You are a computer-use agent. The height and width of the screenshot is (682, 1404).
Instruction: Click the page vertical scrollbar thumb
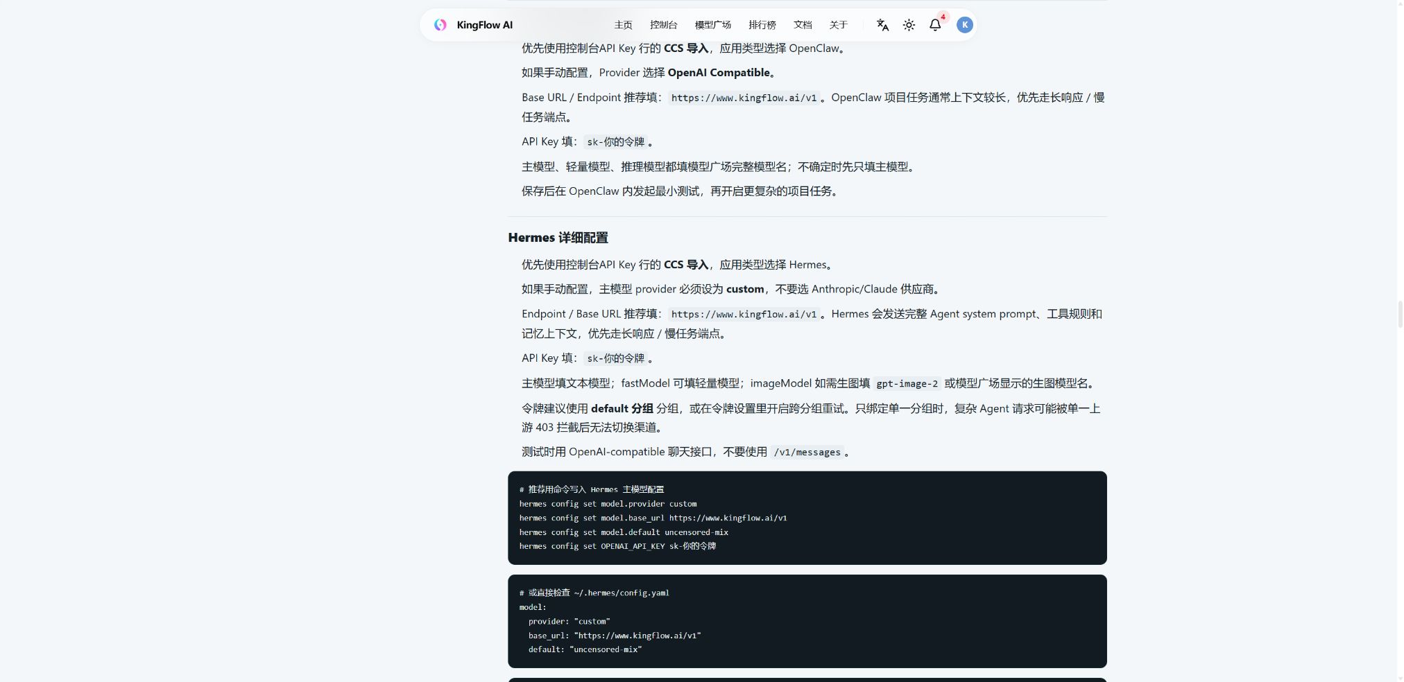click(x=1401, y=314)
